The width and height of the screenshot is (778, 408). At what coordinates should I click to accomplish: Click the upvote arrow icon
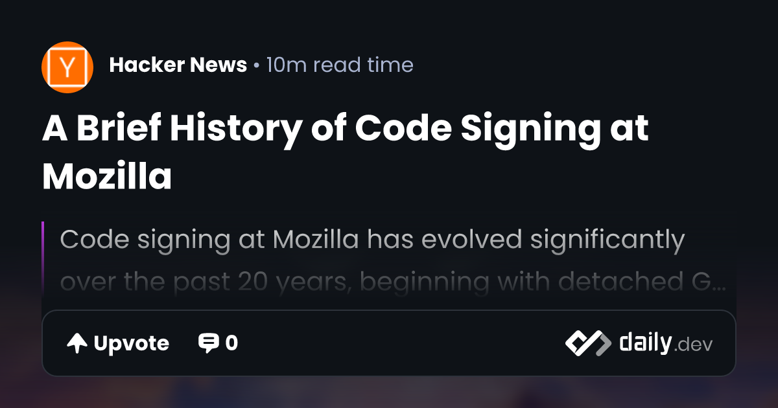tap(77, 343)
